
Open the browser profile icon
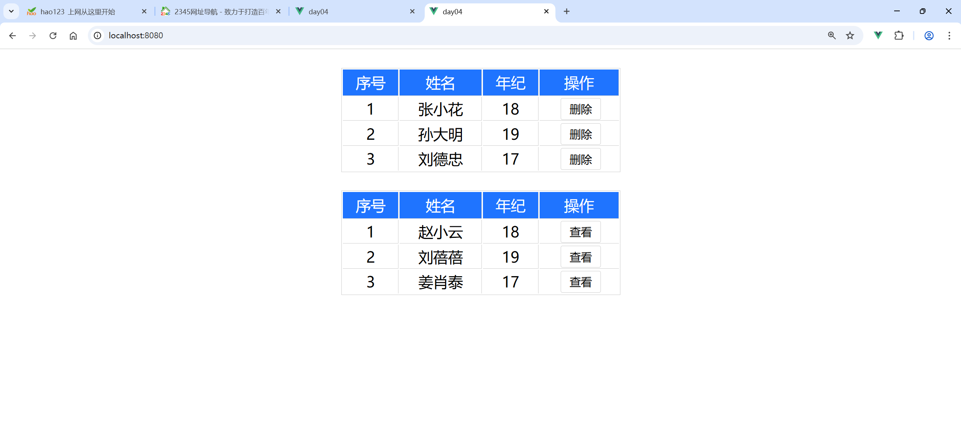pyautogui.click(x=929, y=36)
